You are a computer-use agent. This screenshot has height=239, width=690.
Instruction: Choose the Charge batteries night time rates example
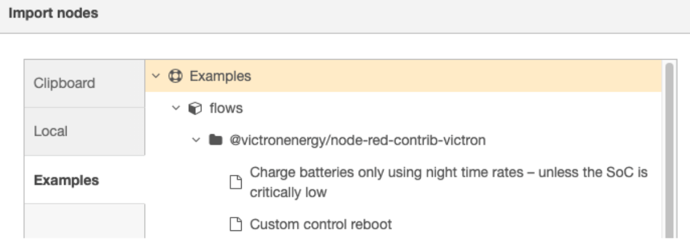click(x=449, y=182)
